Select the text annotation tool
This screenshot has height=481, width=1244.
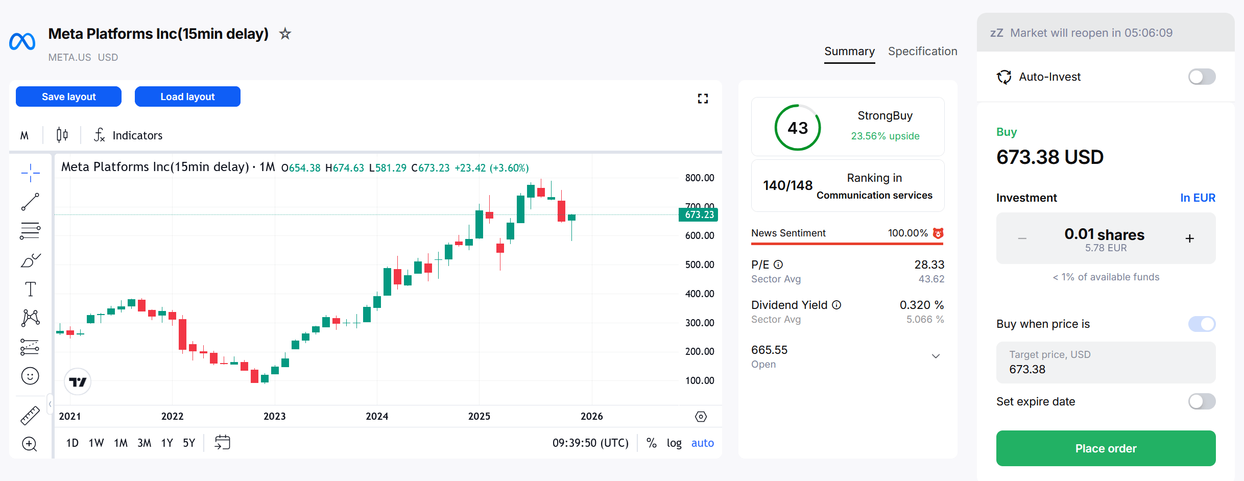pyautogui.click(x=30, y=289)
